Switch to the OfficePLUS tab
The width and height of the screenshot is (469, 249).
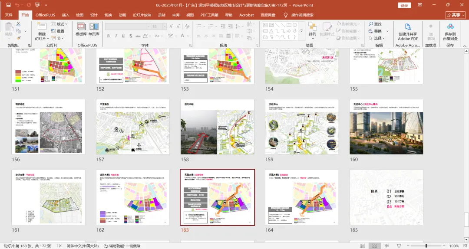pyautogui.click(x=46, y=15)
